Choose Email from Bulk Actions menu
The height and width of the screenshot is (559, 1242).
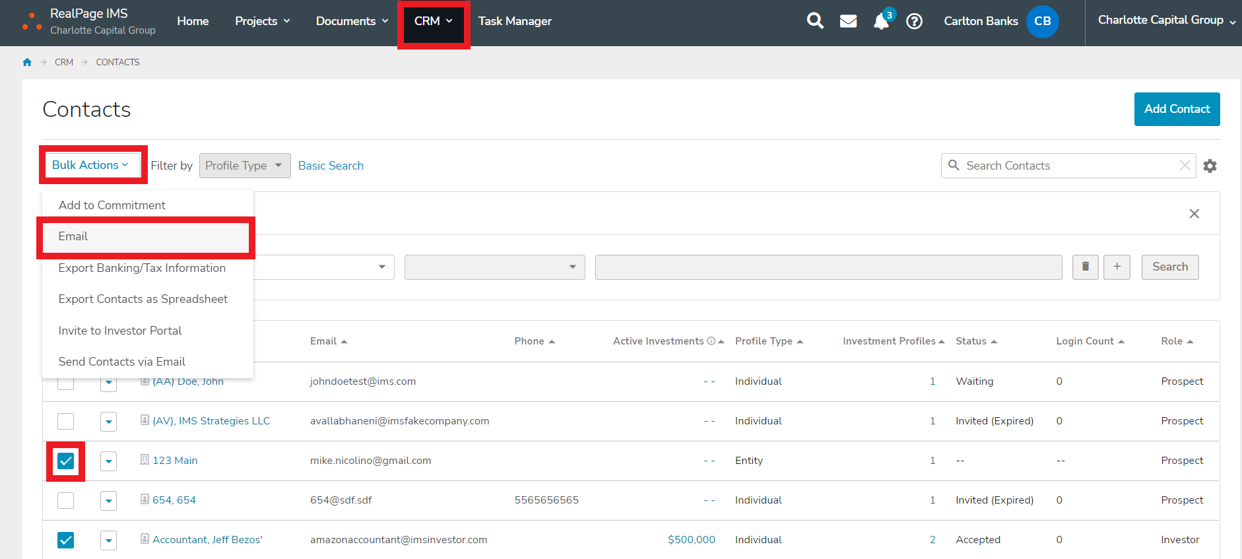click(146, 237)
